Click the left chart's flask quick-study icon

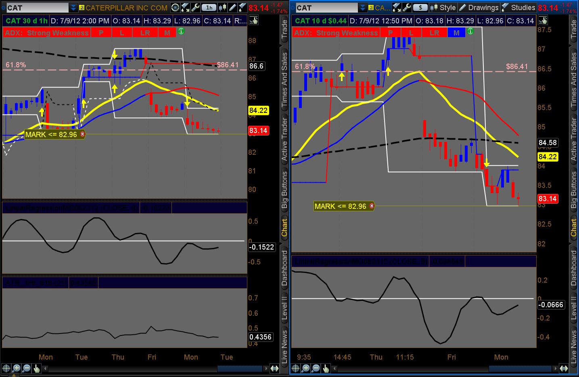185,7
